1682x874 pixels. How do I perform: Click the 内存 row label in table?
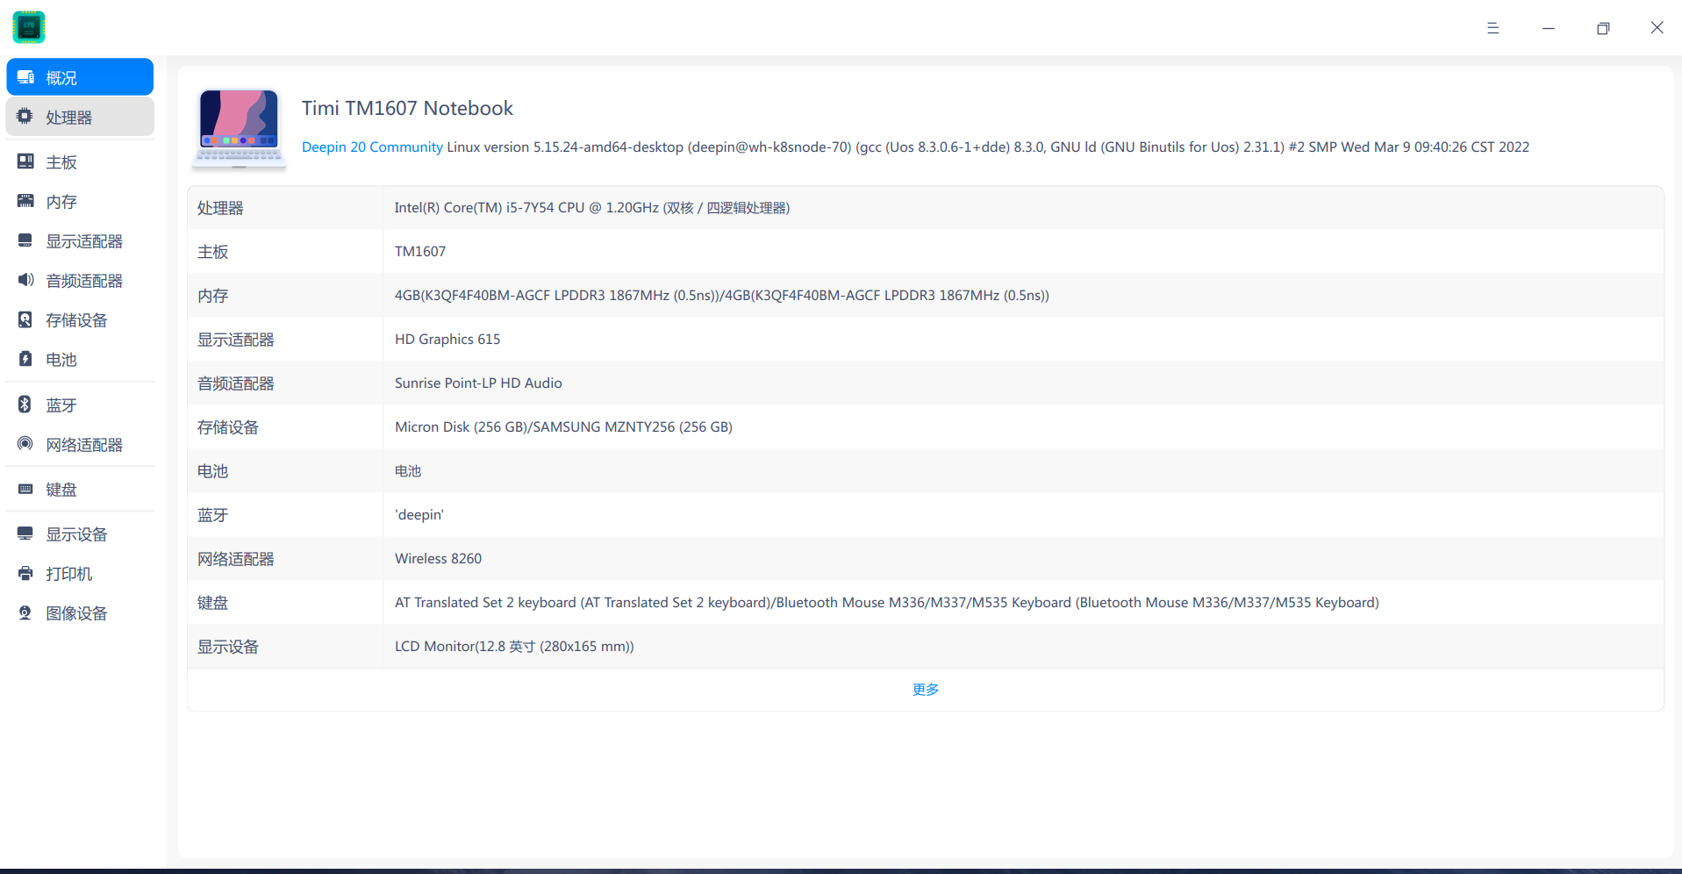[x=212, y=296]
